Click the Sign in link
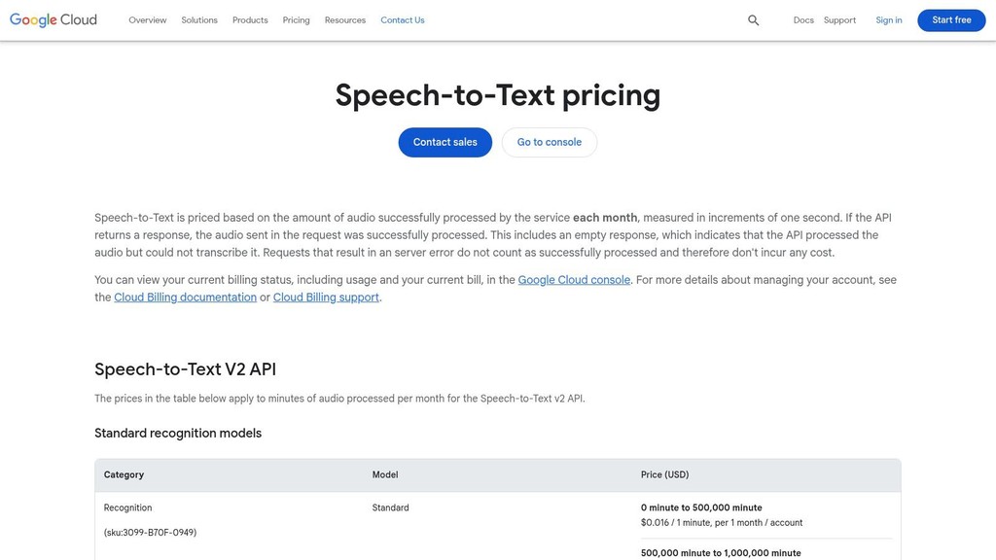The height and width of the screenshot is (560, 996). tap(888, 19)
